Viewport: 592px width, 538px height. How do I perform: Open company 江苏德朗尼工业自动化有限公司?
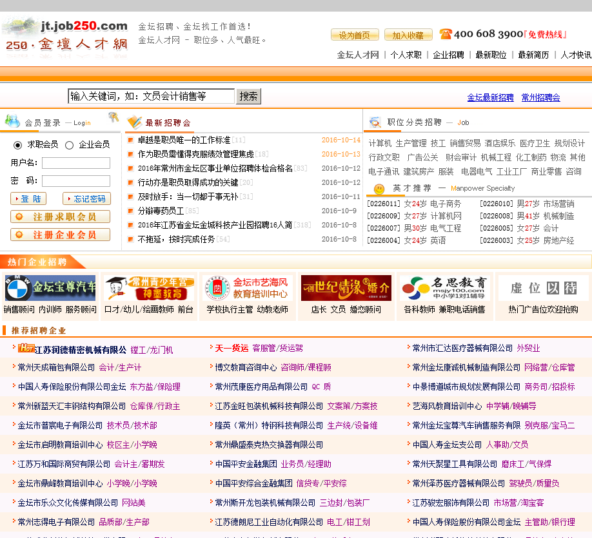(x=269, y=522)
